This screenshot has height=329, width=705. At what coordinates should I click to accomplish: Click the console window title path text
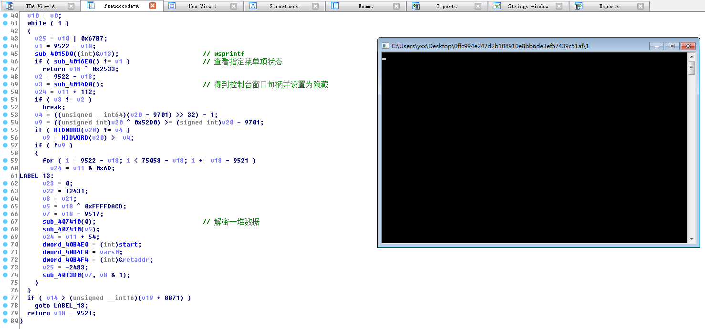coord(490,46)
